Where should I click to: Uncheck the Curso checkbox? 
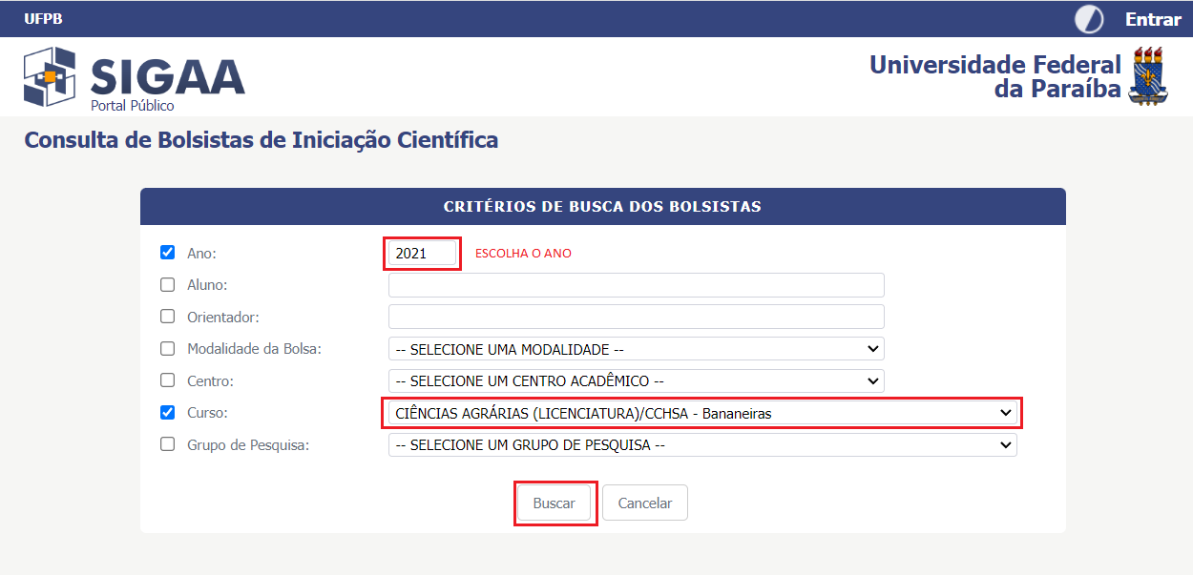(x=168, y=413)
